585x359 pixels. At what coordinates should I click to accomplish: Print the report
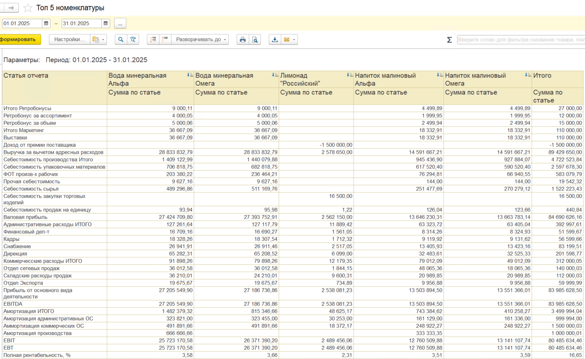tap(243, 39)
